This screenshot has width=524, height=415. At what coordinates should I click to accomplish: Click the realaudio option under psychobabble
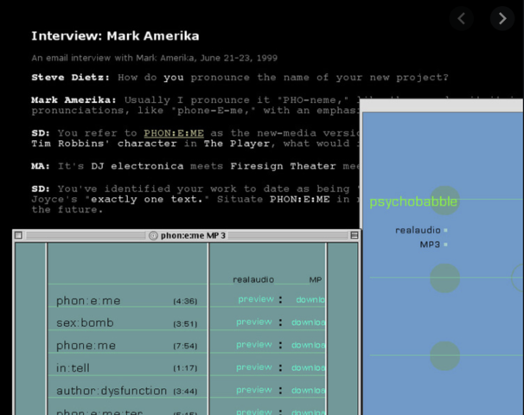(x=418, y=230)
